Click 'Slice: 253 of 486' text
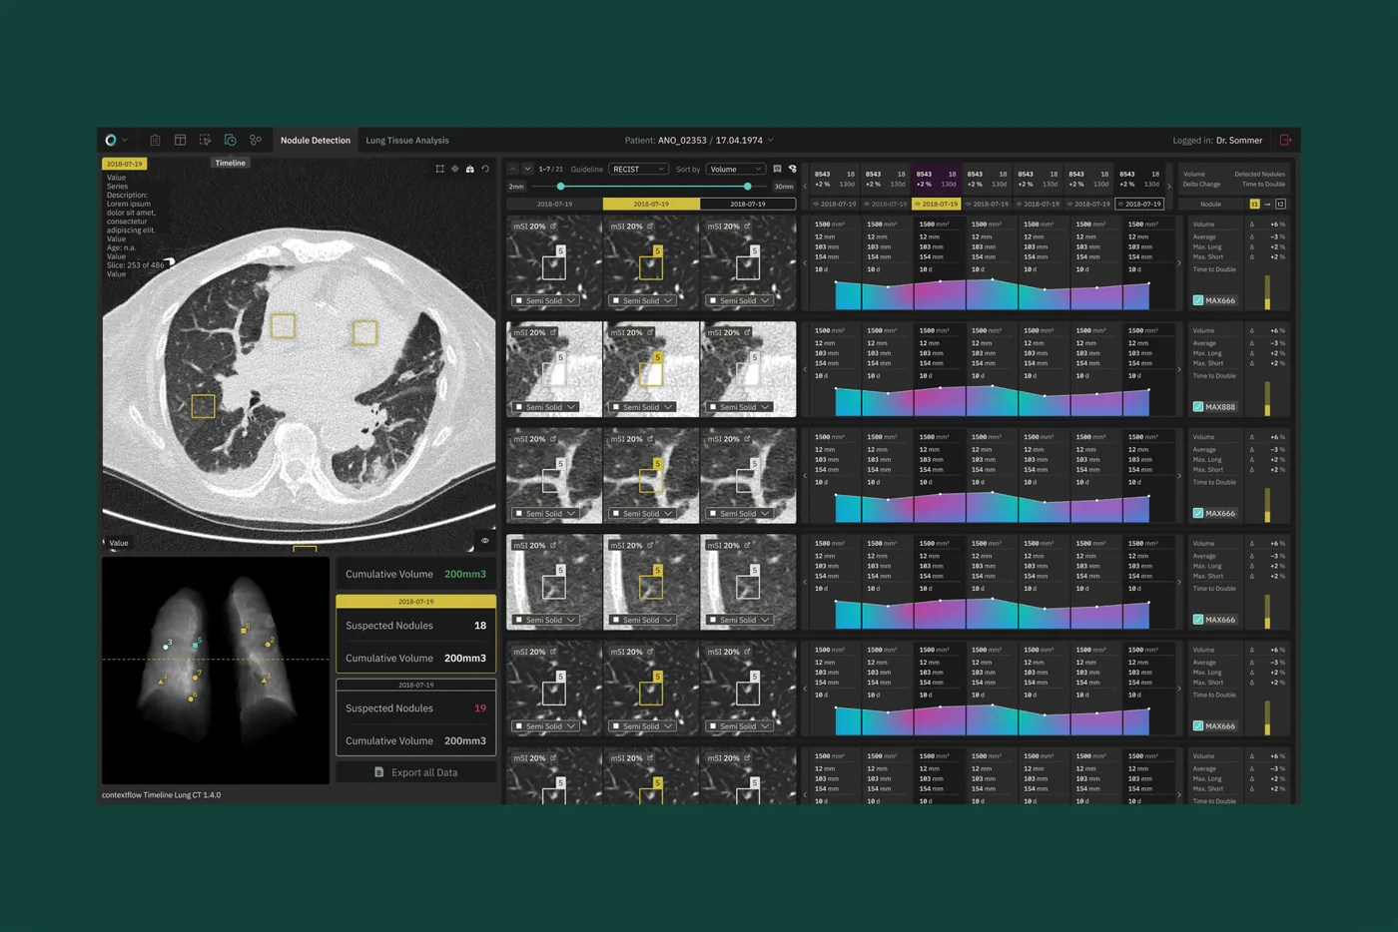1398x932 pixels. tap(136, 265)
